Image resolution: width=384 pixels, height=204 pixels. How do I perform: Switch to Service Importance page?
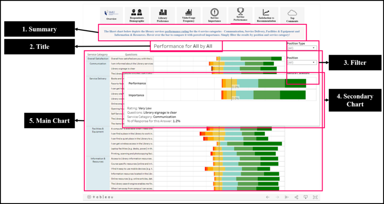click(215, 14)
